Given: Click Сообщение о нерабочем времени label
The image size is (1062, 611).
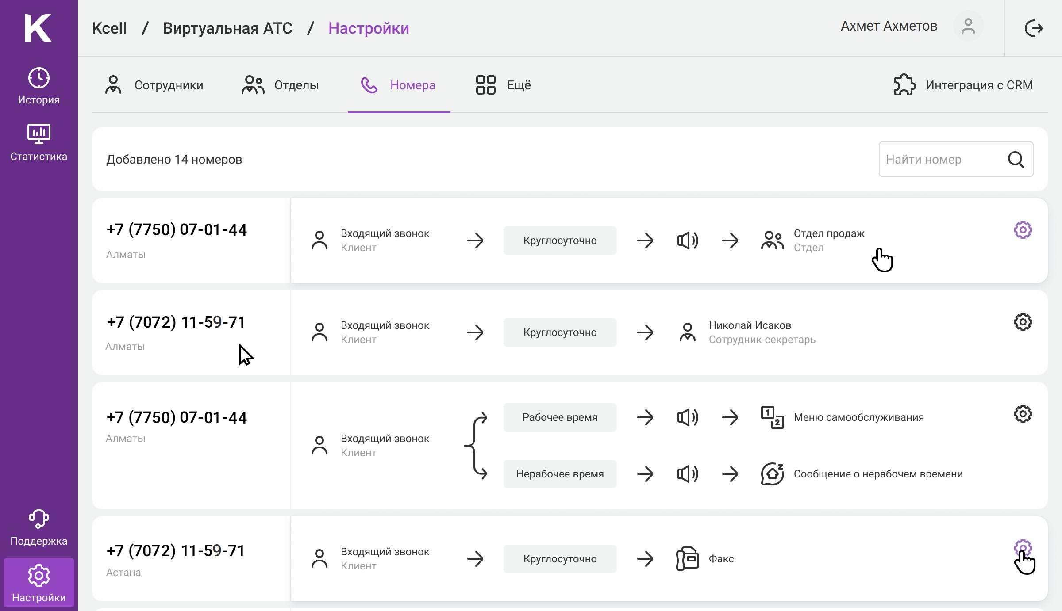Looking at the screenshot, I should tap(878, 474).
